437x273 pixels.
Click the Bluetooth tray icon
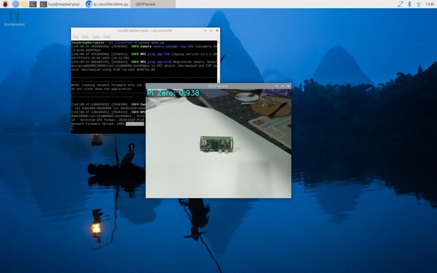(409, 4)
